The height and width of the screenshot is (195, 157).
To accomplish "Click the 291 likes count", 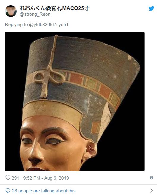I will pos(15,178).
